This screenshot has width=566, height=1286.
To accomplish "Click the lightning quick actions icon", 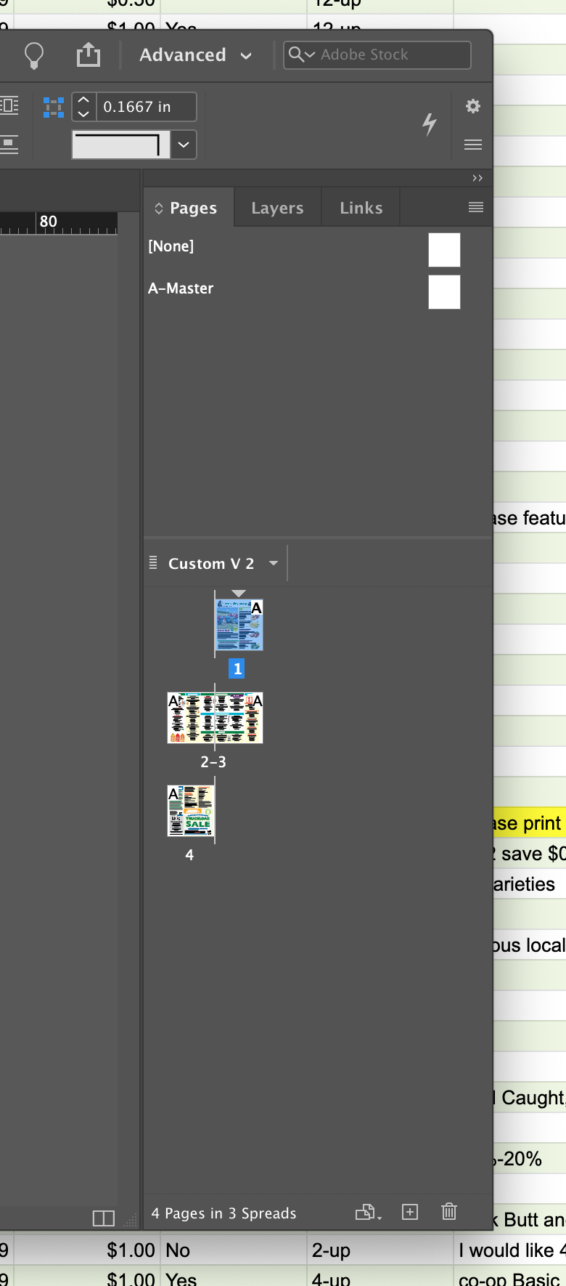I will click(x=430, y=124).
